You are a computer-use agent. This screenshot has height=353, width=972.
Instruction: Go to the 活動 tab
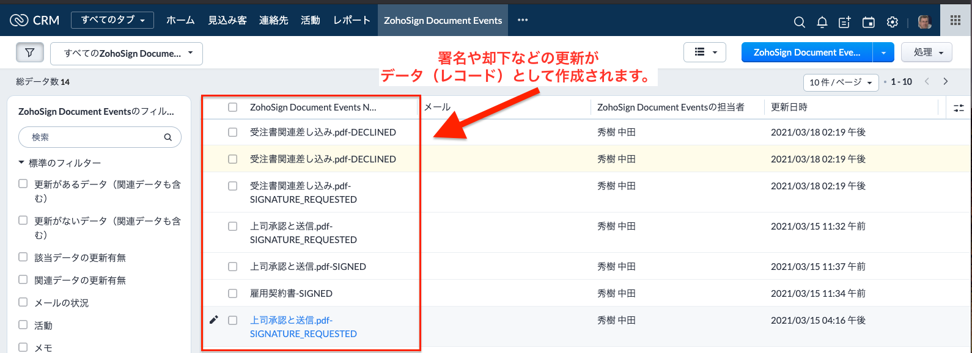click(x=311, y=20)
